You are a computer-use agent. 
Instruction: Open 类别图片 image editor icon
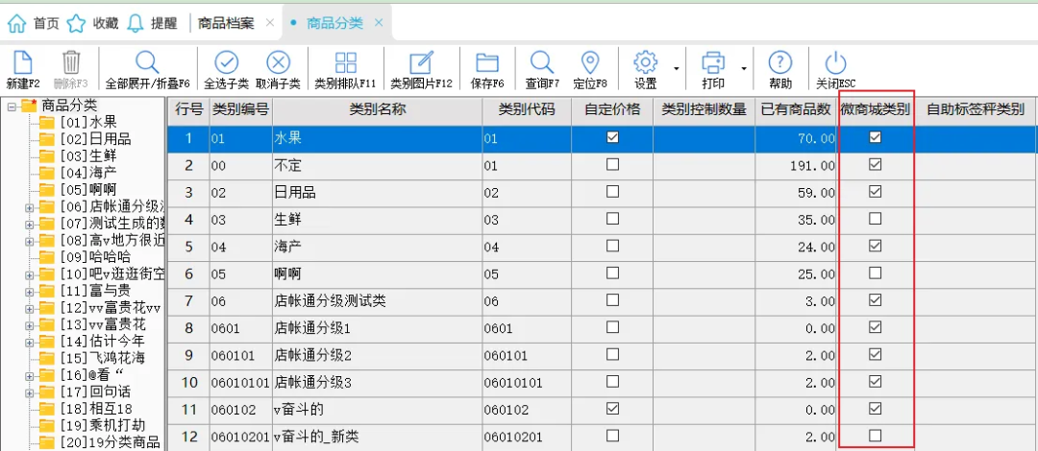[421, 63]
